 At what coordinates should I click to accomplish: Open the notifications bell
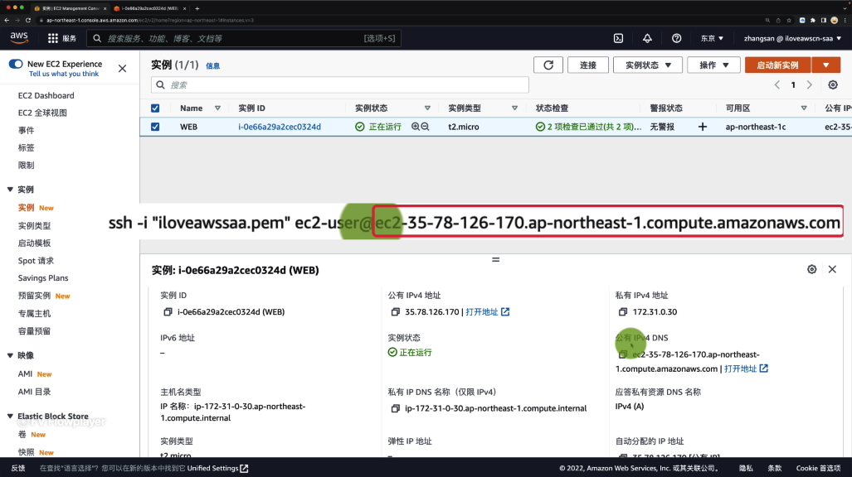pyautogui.click(x=647, y=39)
